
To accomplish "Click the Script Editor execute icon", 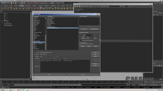I will tap(107, 7).
